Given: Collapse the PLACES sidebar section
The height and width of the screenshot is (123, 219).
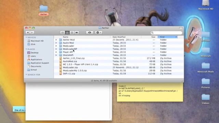Looking at the screenshot, I should (x=26, y=49).
